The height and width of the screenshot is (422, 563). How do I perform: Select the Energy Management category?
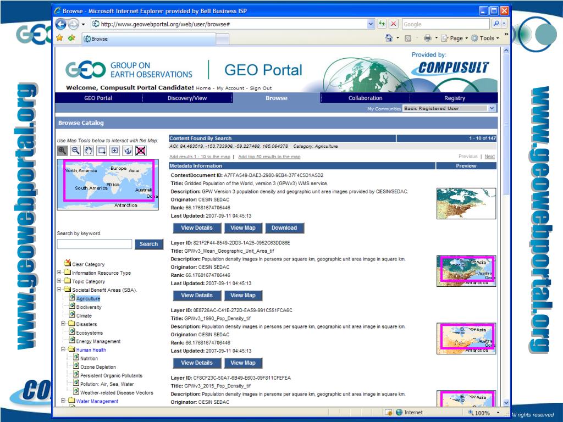(98, 341)
